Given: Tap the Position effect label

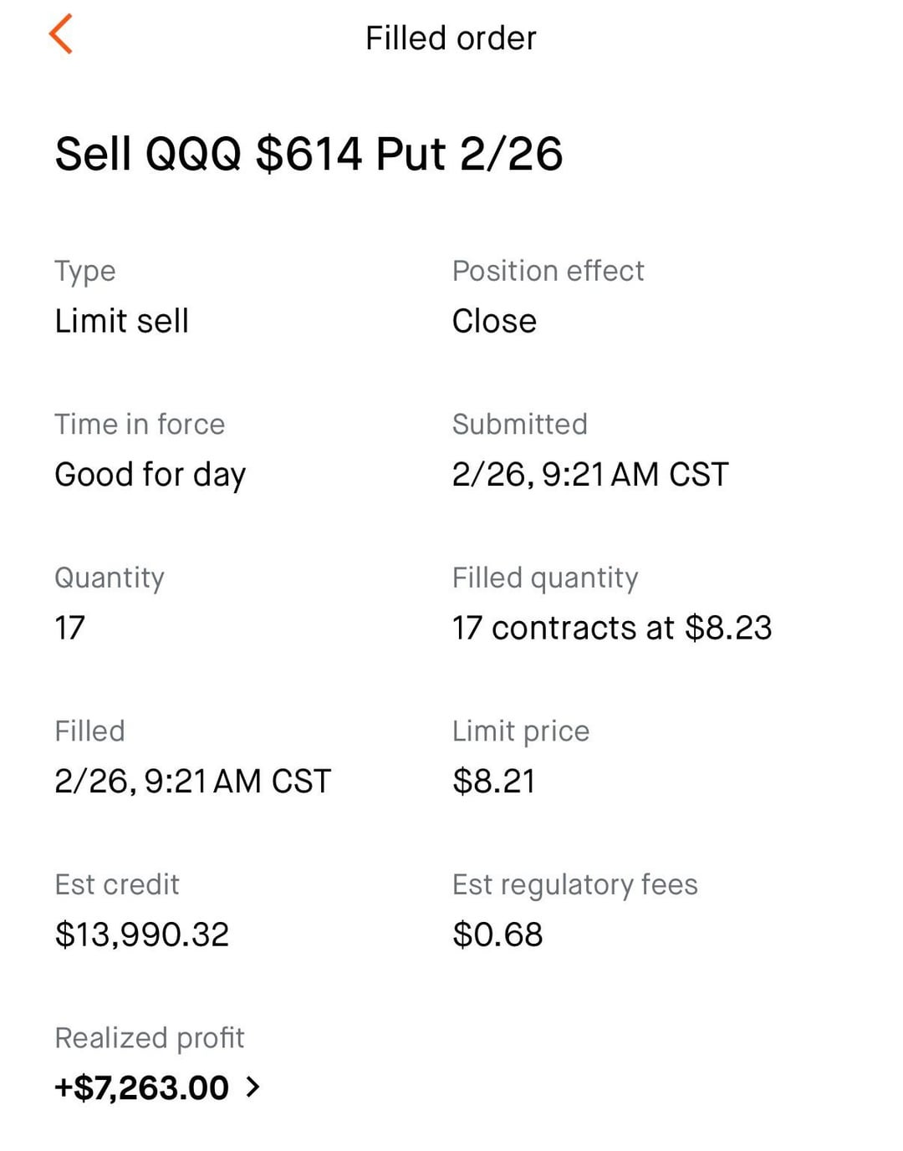Looking at the screenshot, I should pos(548,271).
